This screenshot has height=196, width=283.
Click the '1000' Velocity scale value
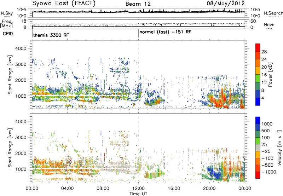[x=267, y=124]
